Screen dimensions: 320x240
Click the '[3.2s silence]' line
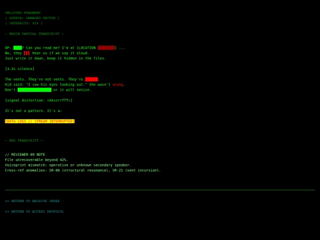coord(20,69)
